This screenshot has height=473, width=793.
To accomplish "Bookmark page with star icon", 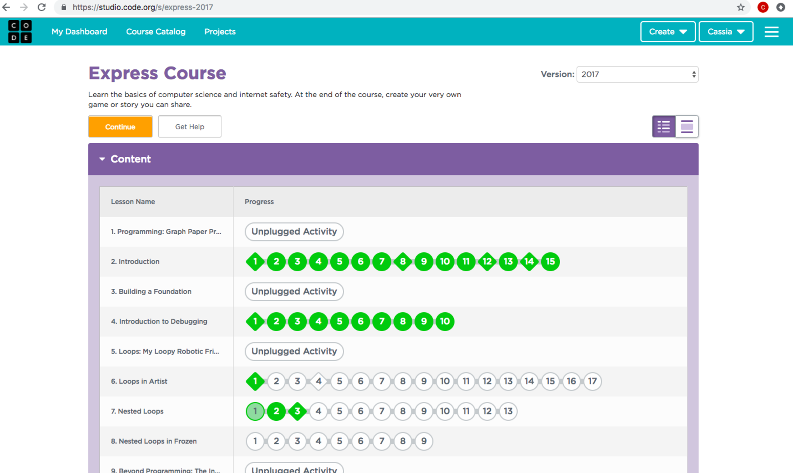I will pyautogui.click(x=741, y=7).
